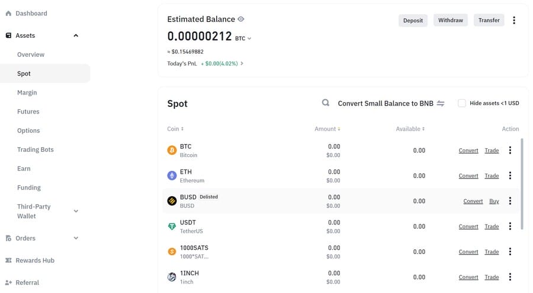The height and width of the screenshot is (293, 533).
Task: Open the Spot search magnifier icon
Action: pyautogui.click(x=326, y=103)
